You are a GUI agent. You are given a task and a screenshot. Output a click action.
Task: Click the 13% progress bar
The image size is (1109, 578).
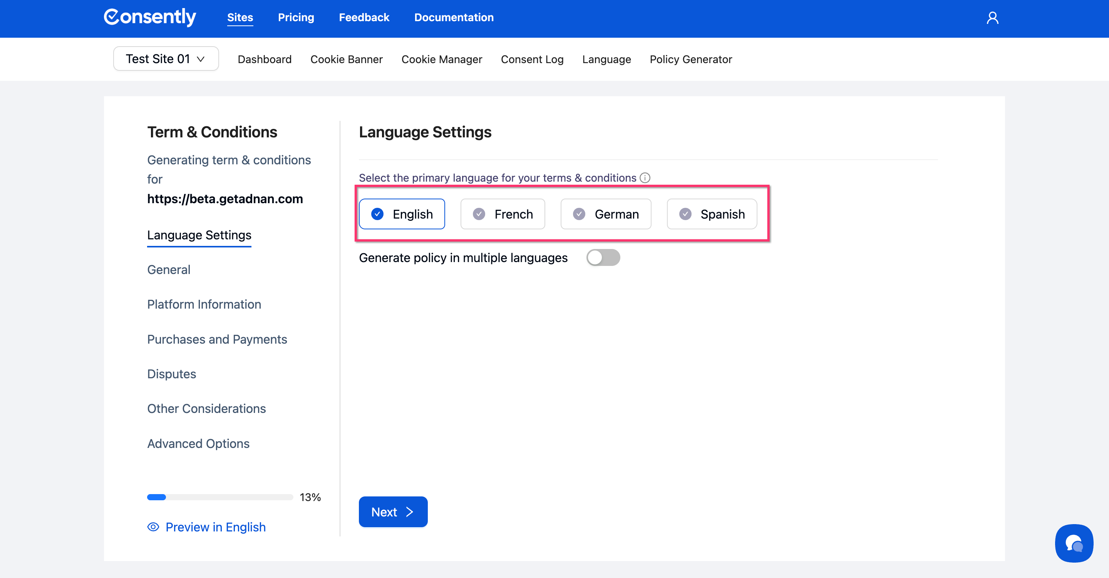(219, 497)
